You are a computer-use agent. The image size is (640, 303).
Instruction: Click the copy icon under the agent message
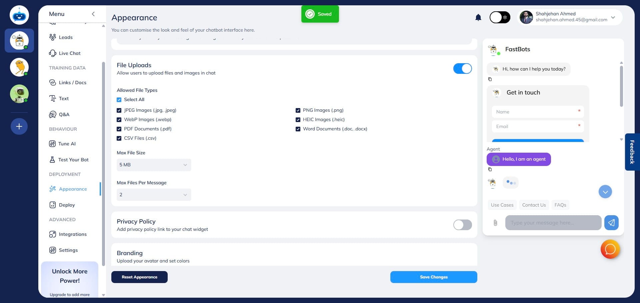pyautogui.click(x=490, y=169)
